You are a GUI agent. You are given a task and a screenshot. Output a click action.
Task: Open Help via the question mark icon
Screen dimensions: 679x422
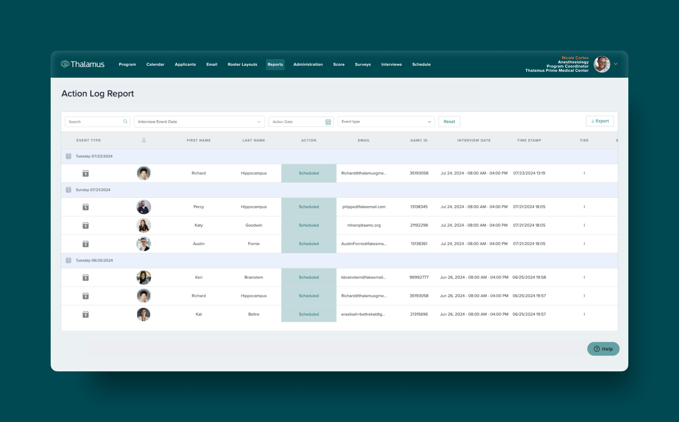coord(596,349)
